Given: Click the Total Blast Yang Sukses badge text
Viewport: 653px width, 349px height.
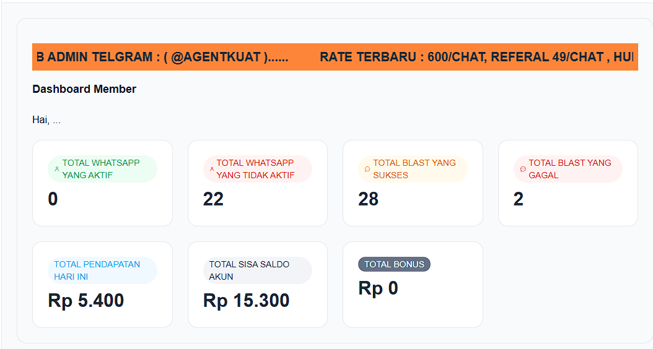Looking at the screenshot, I should pos(414,169).
